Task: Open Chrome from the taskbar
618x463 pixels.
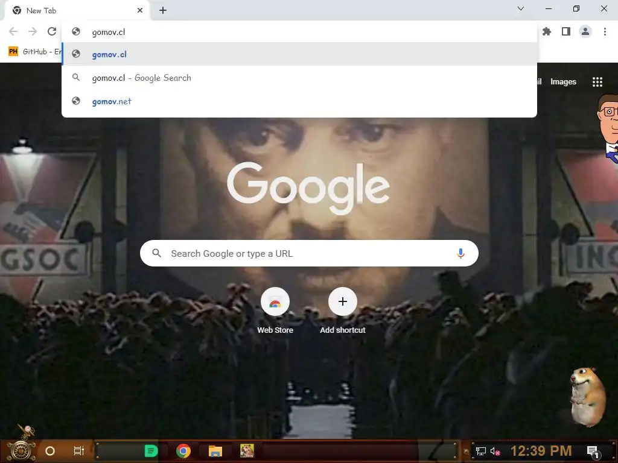Action: click(x=183, y=451)
